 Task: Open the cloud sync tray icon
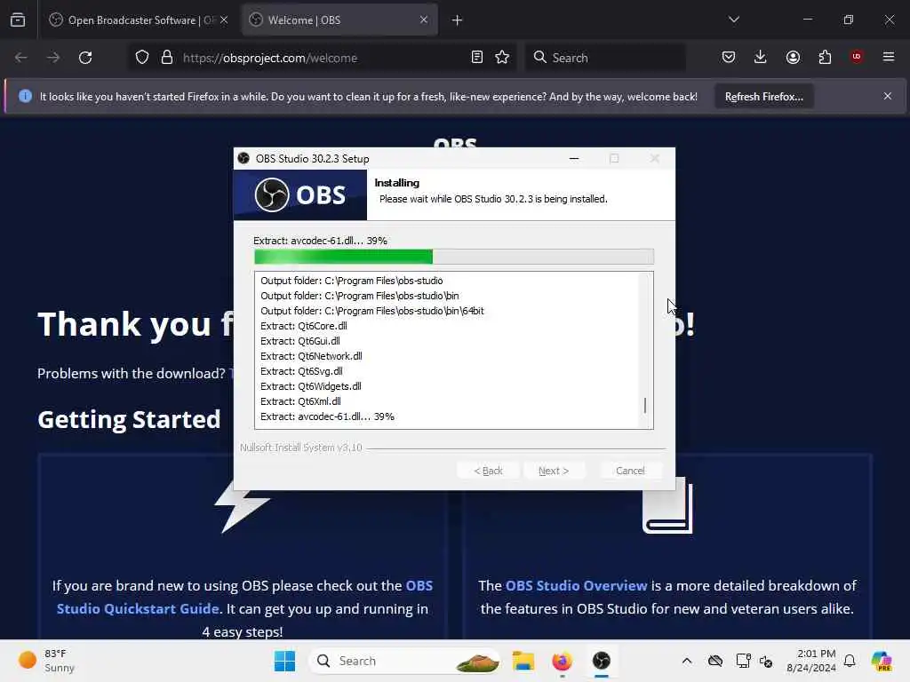pyautogui.click(x=715, y=661)
